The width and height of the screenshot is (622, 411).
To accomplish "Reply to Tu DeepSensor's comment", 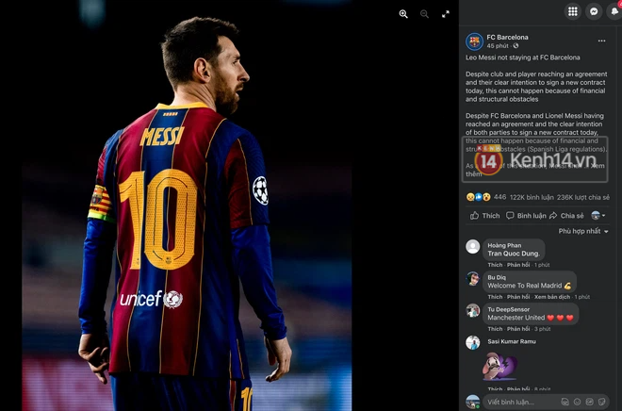I will (x=518, y=329).
